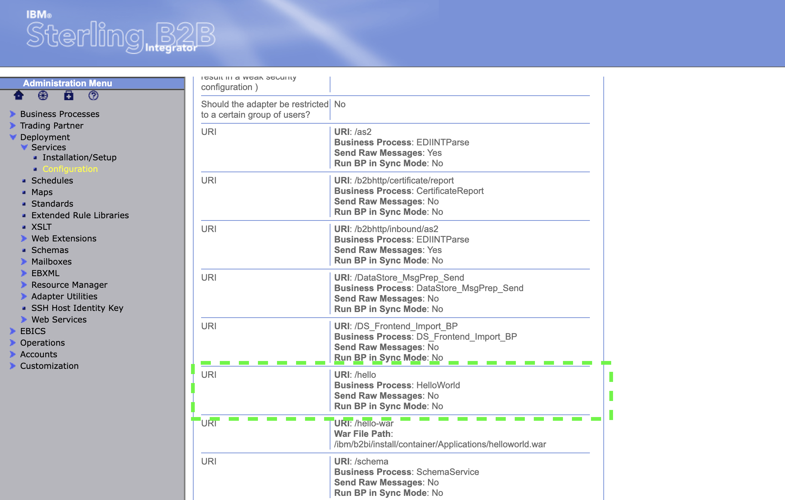Open the Extended Rule Libraries link
Viewport: 785px width, 500px height.
click(80, 215)
